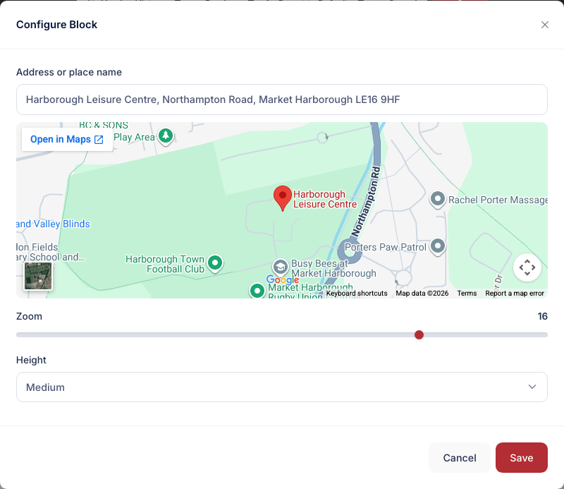Open the map in Google Maps
Viewport: 564px width, 489px height.
coord(67,139)
